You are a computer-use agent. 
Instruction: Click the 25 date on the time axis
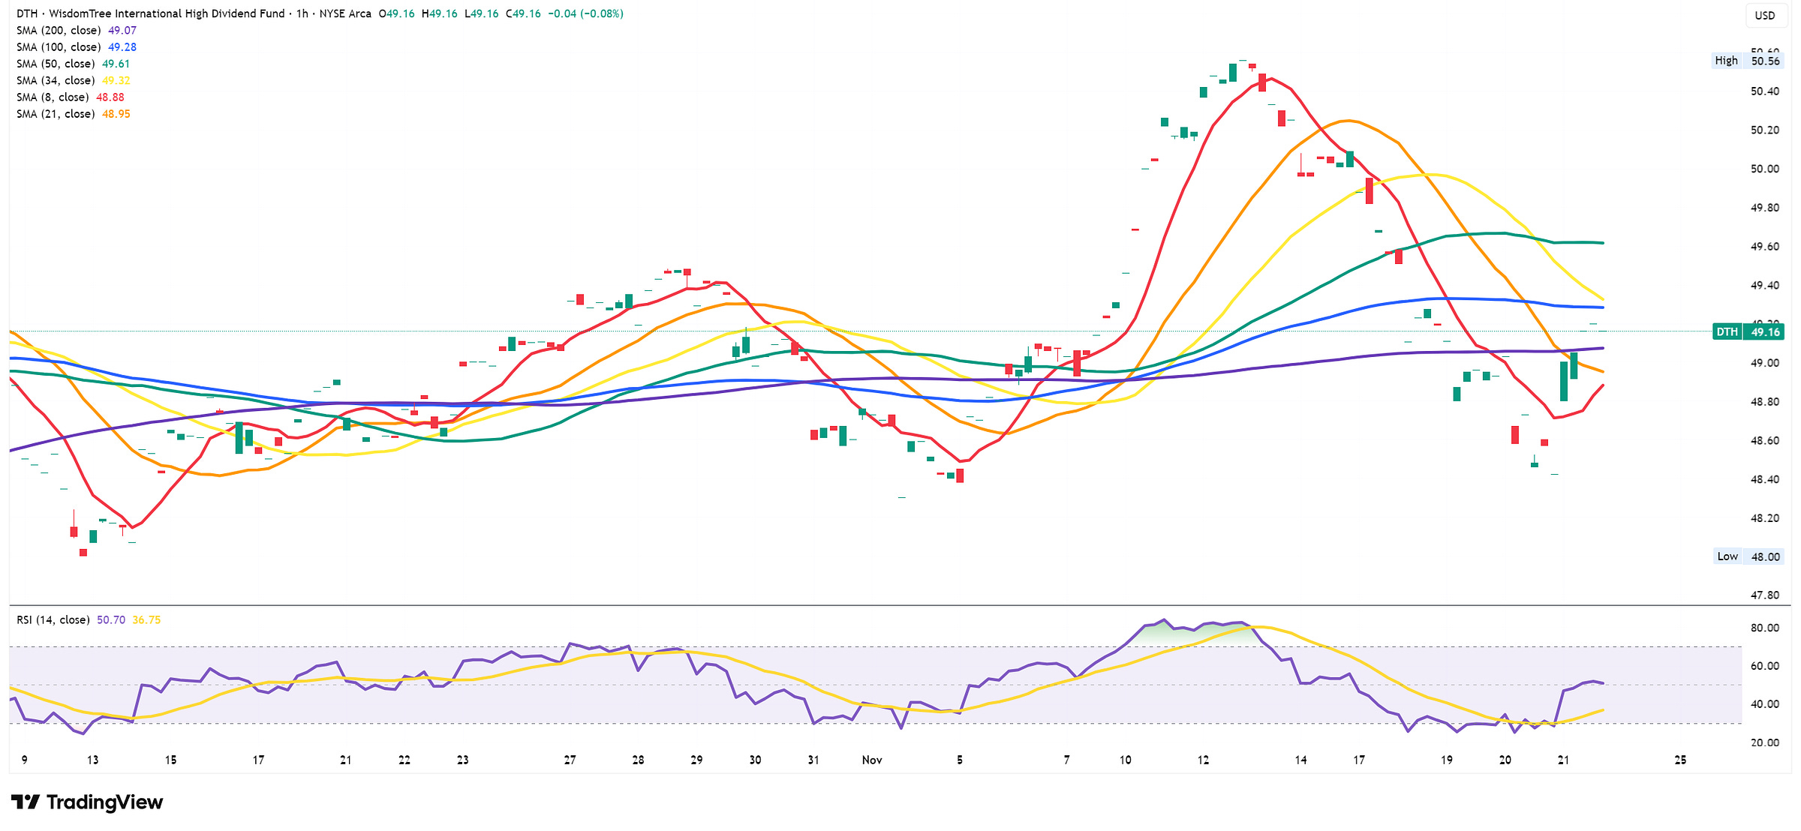tap(1680, 760)
